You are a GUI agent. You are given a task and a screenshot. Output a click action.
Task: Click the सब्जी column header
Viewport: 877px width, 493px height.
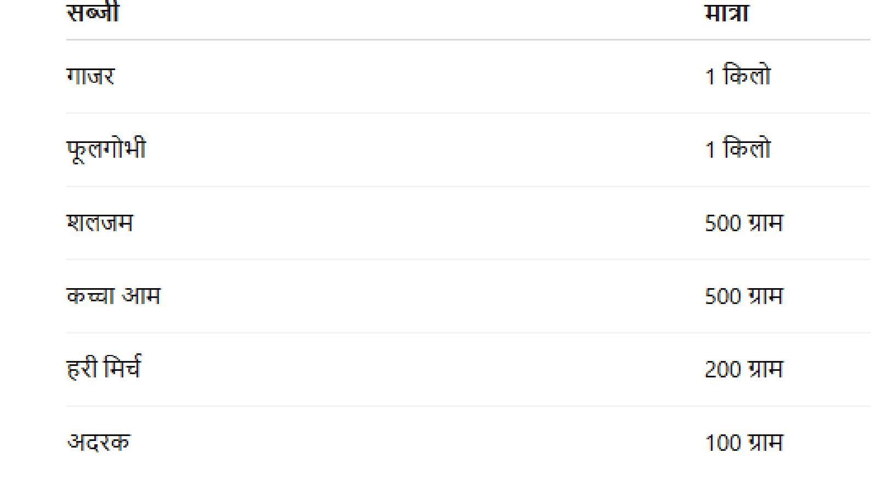[x=93, y=13]
